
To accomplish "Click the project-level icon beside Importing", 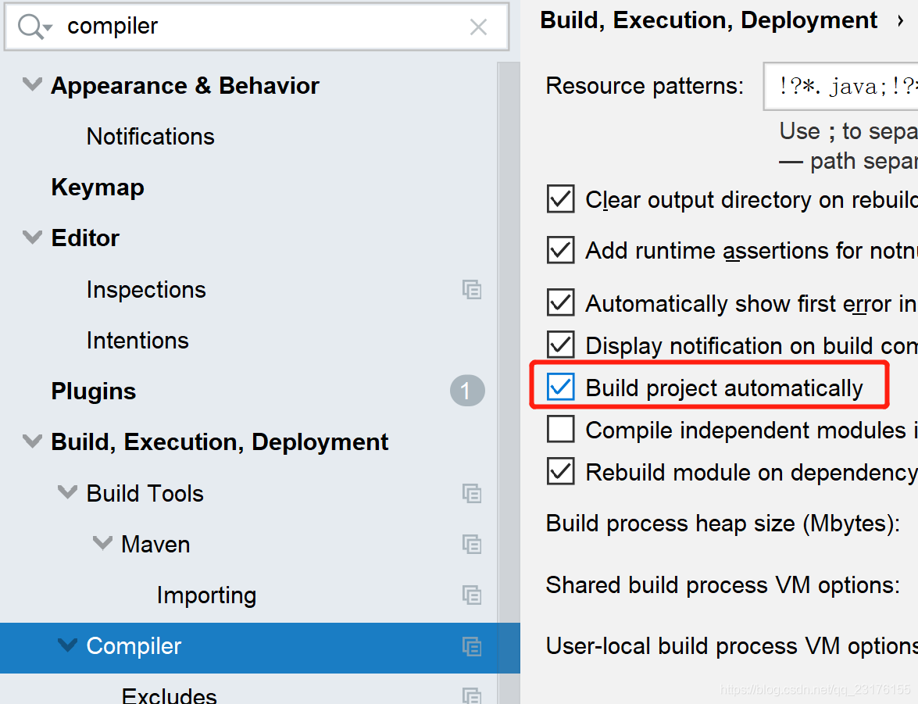I will 472,595.
